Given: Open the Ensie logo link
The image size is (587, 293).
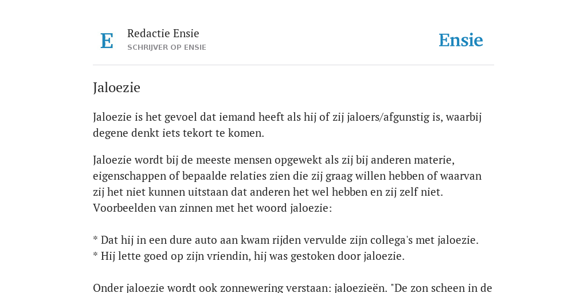Looking at the screenshot, I should 460,41.
